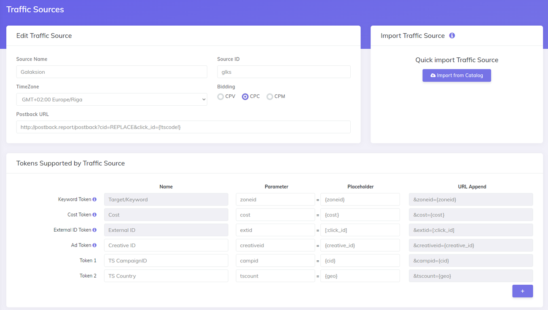
Task: Click the Ad Token info icon
Action: tap(94, 245)
